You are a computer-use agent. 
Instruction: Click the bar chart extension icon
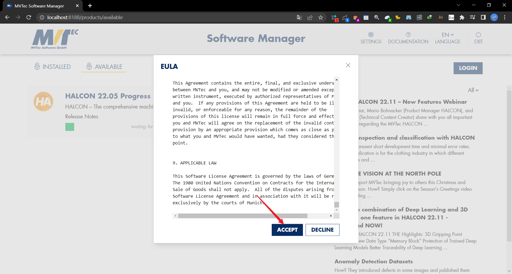(441, 17)
